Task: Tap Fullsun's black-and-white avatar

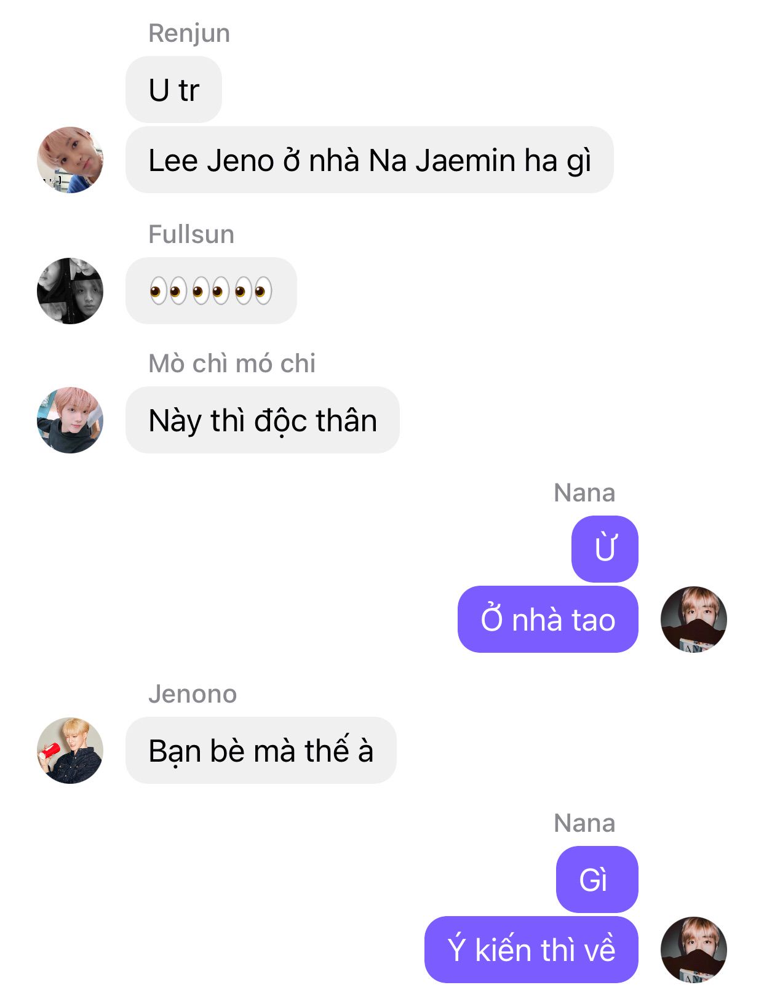Action: click(x=70, y=291)
